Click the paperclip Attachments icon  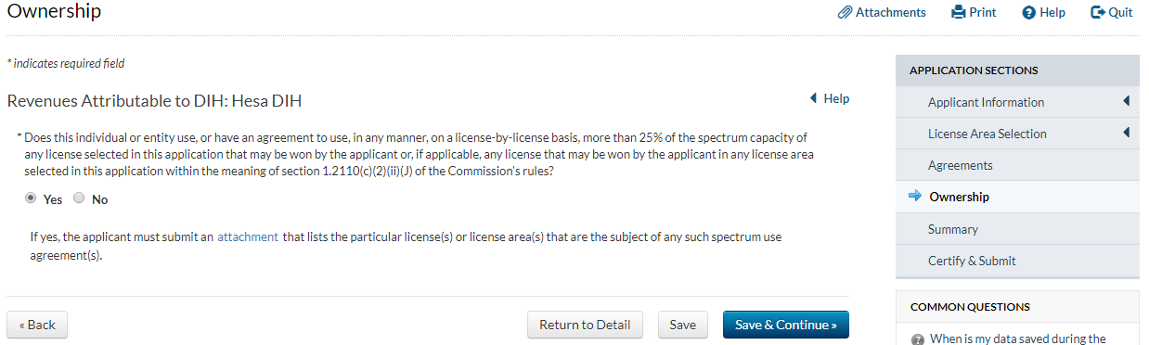tap(845, 12)
